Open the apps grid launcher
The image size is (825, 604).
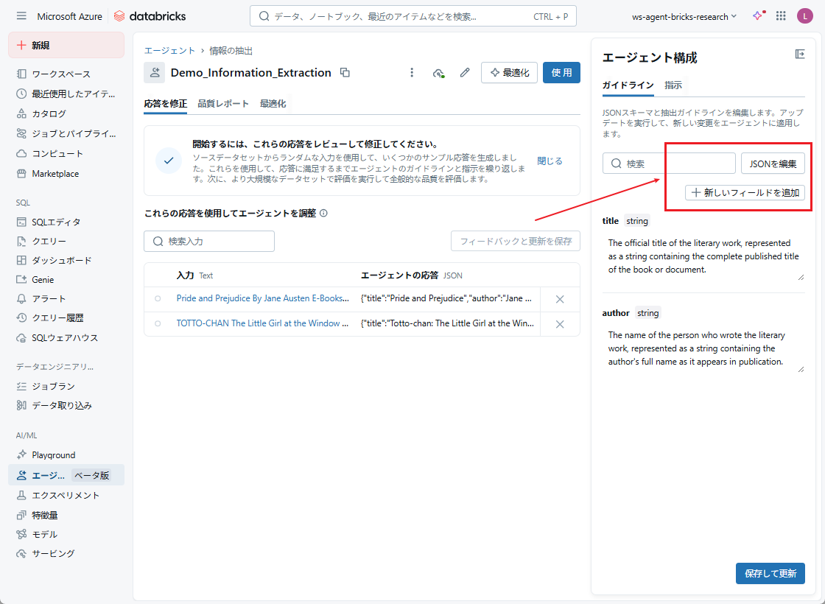point(781,16)
